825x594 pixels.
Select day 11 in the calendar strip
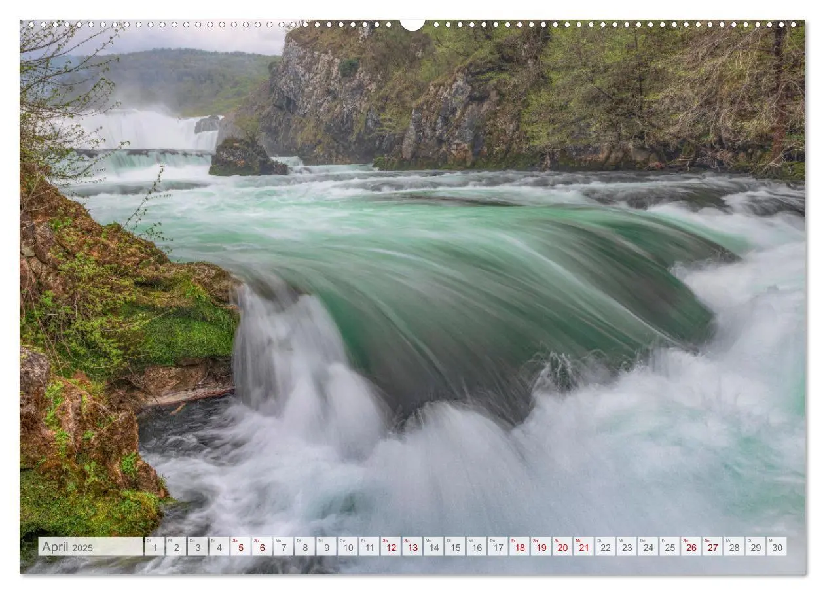(369, 547)
